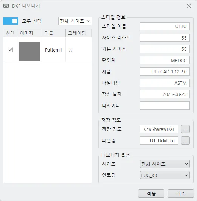This screenshot has height=201, width=197.
Task: Select the gray Pattern1 thumbnail image
Action: point(29,51)
